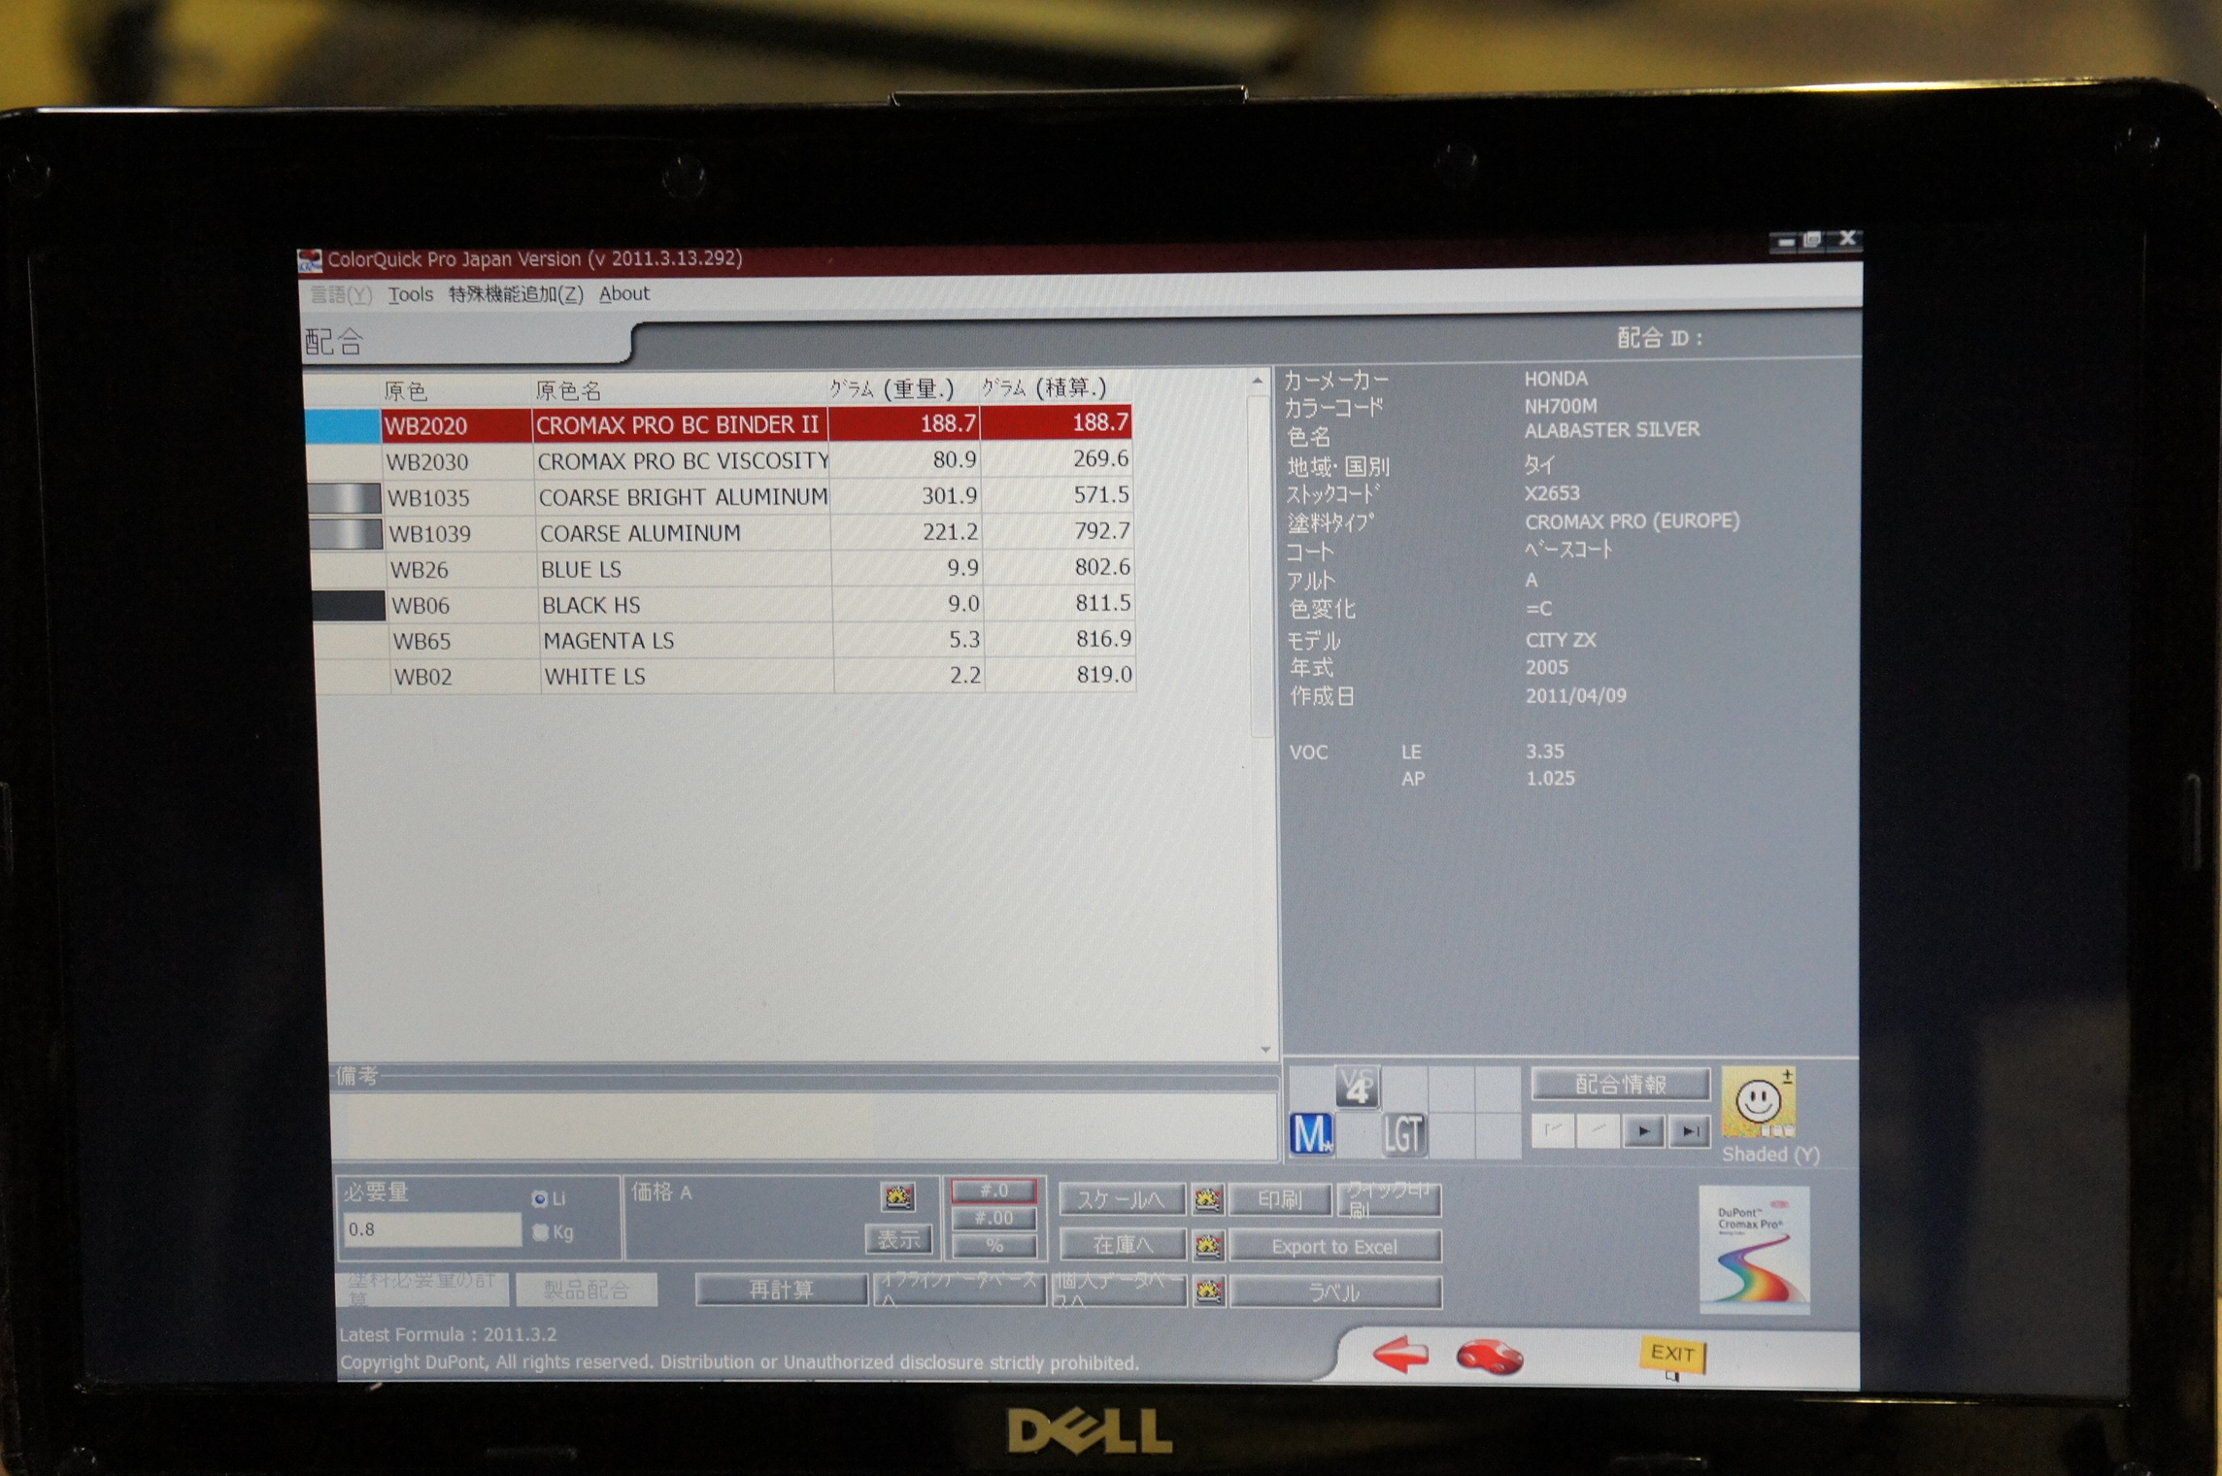Click the 製品配合 button
Image resolution: width=2222 pixels, height=1476 pixels.
coord(587,1291)
